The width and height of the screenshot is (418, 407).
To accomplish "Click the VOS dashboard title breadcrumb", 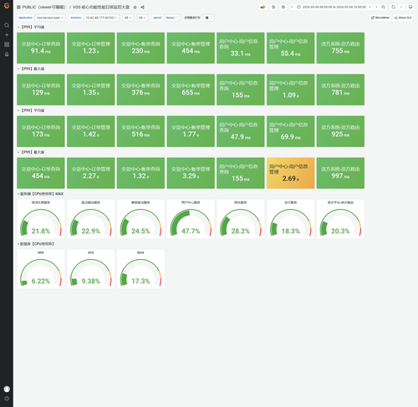I will 101,8.
